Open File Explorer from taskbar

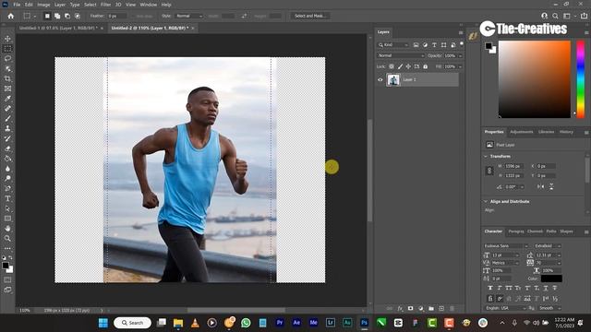coord(178,323)
